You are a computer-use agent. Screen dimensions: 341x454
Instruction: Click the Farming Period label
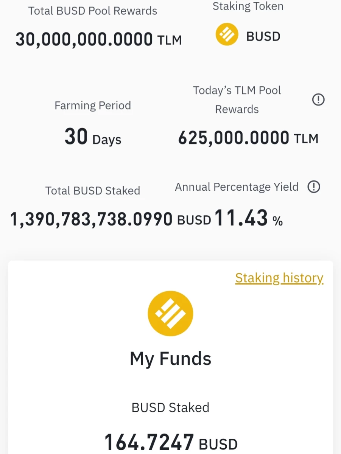93,106
